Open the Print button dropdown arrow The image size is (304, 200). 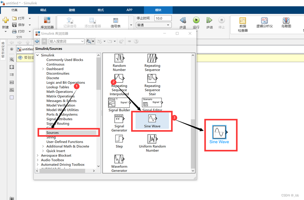[x=30, y=31]
